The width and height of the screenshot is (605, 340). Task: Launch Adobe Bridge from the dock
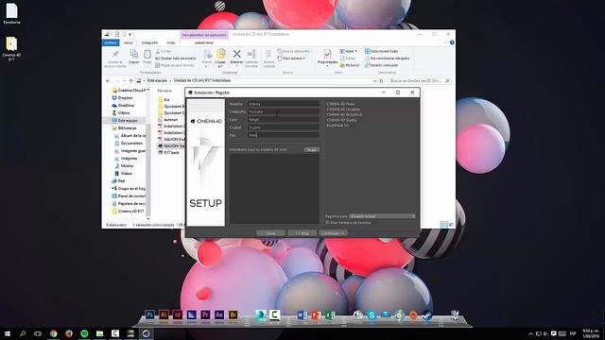tap(233, 314)
